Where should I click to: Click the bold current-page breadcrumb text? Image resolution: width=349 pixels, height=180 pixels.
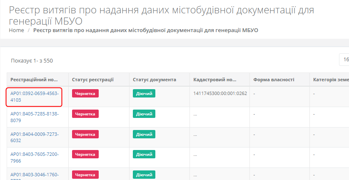(145, 30)
